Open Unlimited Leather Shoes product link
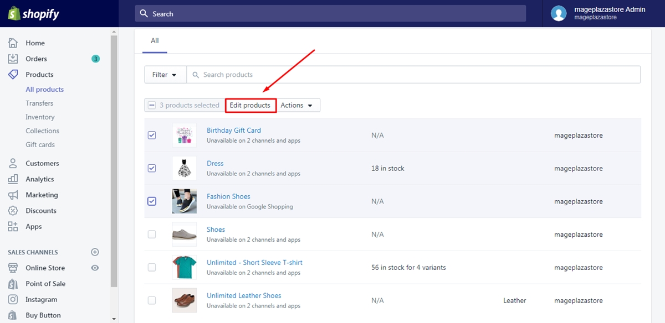Image resolution: width=665 pixels, height=323 pixels. coord(244,296)
